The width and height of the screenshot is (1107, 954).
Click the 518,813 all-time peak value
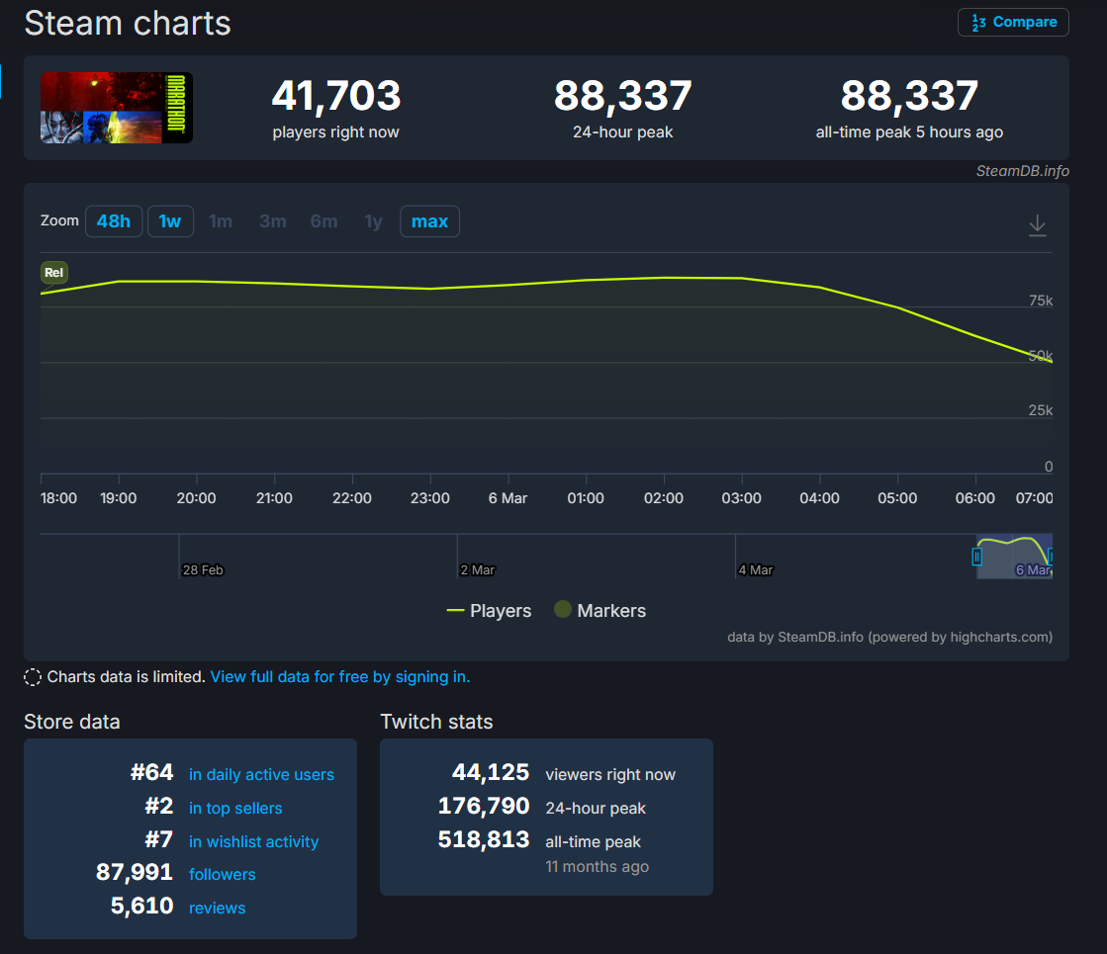coord(484,839)
